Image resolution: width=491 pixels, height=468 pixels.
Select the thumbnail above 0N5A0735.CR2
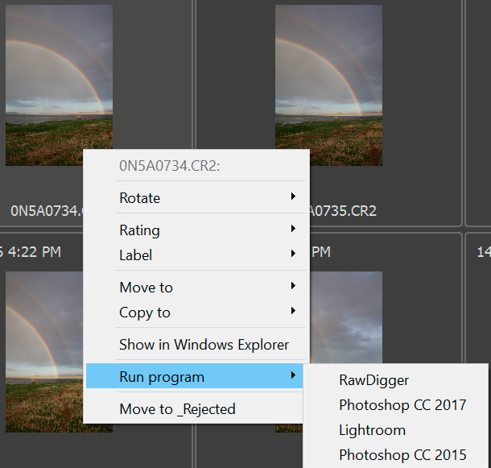point(328,85)
